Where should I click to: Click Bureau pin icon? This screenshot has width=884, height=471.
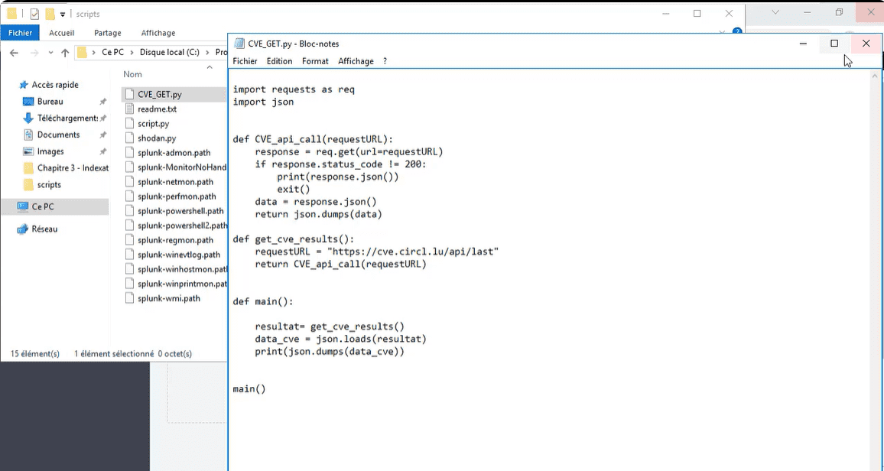coord(102,102)
